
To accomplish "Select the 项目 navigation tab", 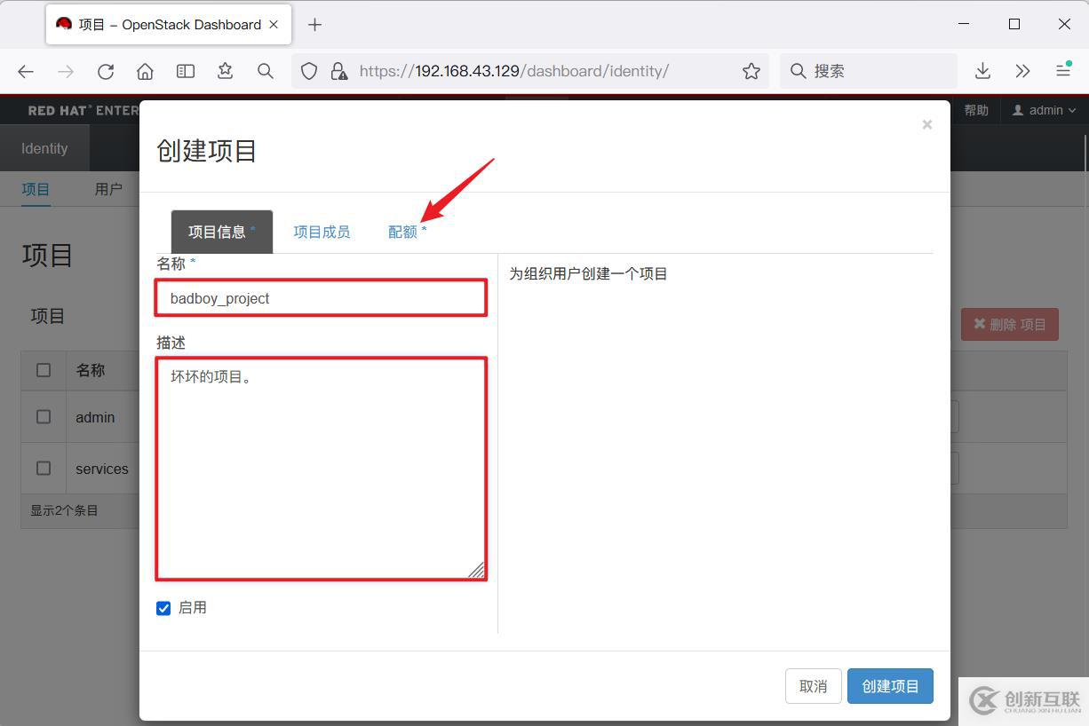I will pos(36,189).
